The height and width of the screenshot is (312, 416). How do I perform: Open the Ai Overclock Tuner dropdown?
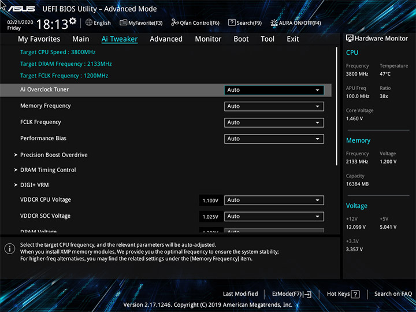click(274, 90)
